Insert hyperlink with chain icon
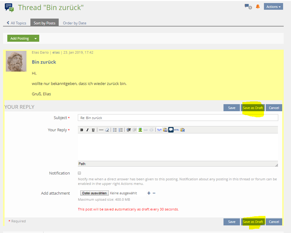Screen dimensions: 291x233 tap(146, 130)
